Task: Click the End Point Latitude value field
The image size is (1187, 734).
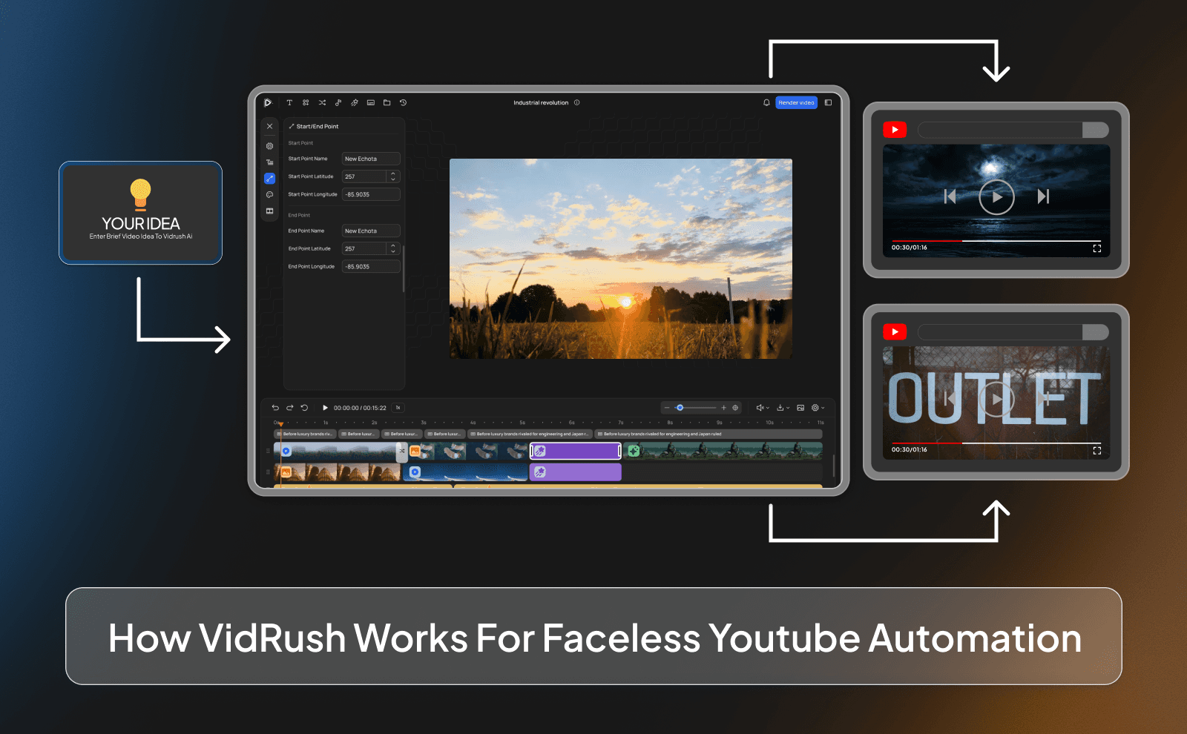Action: tap(364, 248)
